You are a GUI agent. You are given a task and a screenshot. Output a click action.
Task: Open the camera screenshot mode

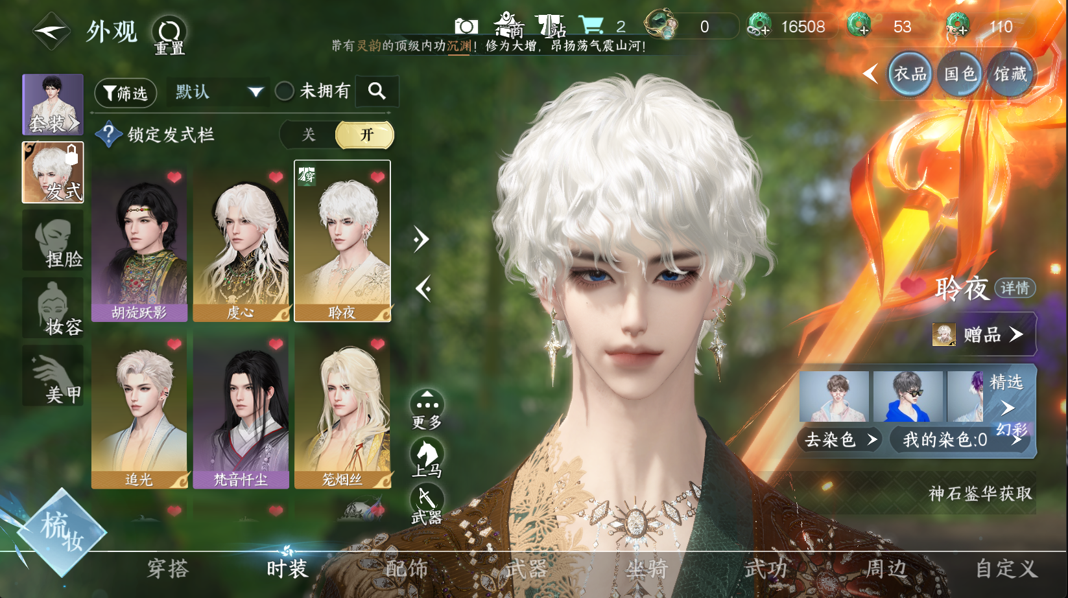point(466,27)
